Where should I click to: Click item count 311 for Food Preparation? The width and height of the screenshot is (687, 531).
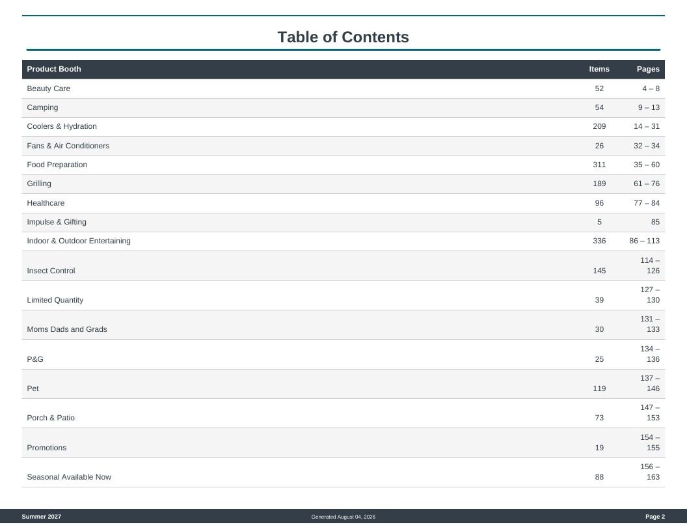pyautogui.click(x=599, y=165)
